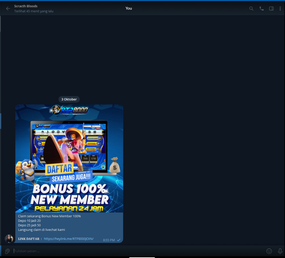Select 'Langsung claim di livechat kami' text
Image resolution: width=285 pixels, height=258 pixels.
click(42, 230)
